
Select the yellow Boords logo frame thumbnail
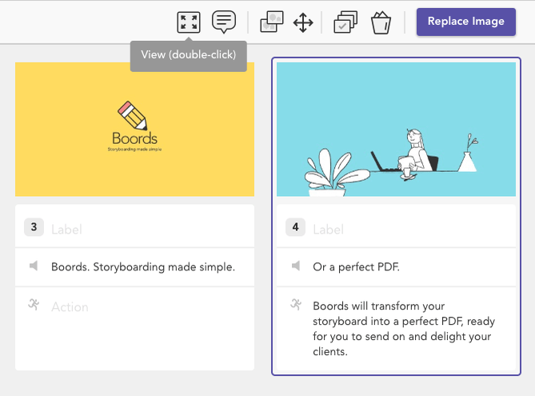point(135,130)
